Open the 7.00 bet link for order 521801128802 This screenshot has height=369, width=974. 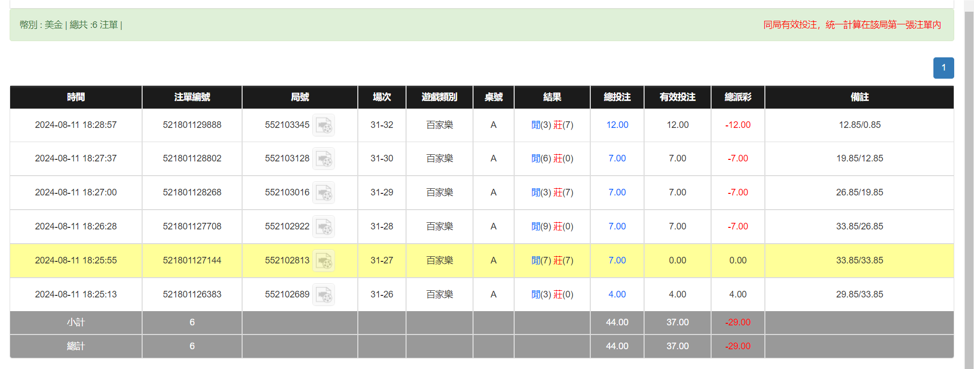tap(617, 158)
